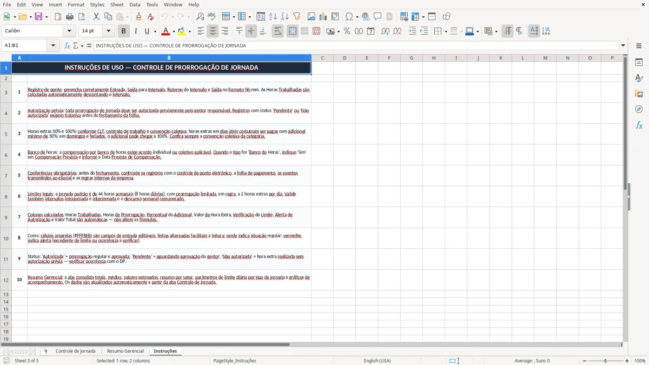Expand the formula bar
649x365 pixels.
pos(624,45)
